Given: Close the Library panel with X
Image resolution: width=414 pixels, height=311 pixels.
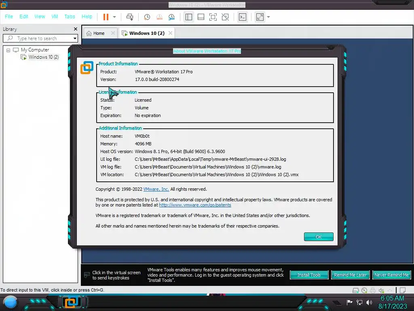Looking at the screenshot, I should click(76, 29).
